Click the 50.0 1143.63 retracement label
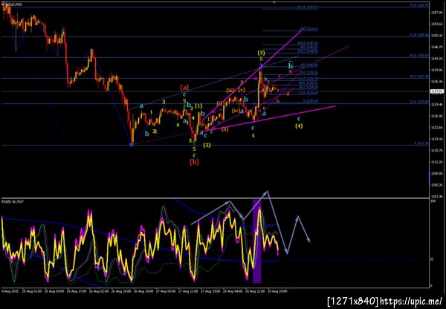 coord(419,56)
